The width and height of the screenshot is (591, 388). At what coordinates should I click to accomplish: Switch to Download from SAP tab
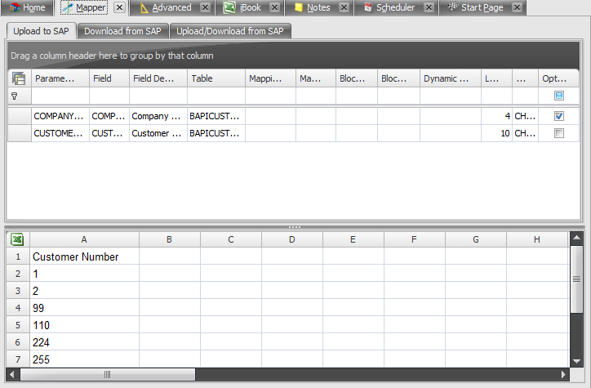click(124, 31)
